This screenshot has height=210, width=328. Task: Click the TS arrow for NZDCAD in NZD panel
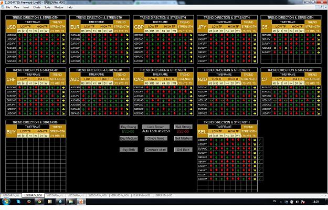click(x=255, y=88)
